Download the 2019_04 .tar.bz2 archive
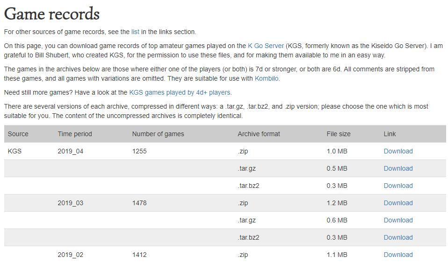The image size is (448, 263). pyautogui.click(x=398, y=186)
